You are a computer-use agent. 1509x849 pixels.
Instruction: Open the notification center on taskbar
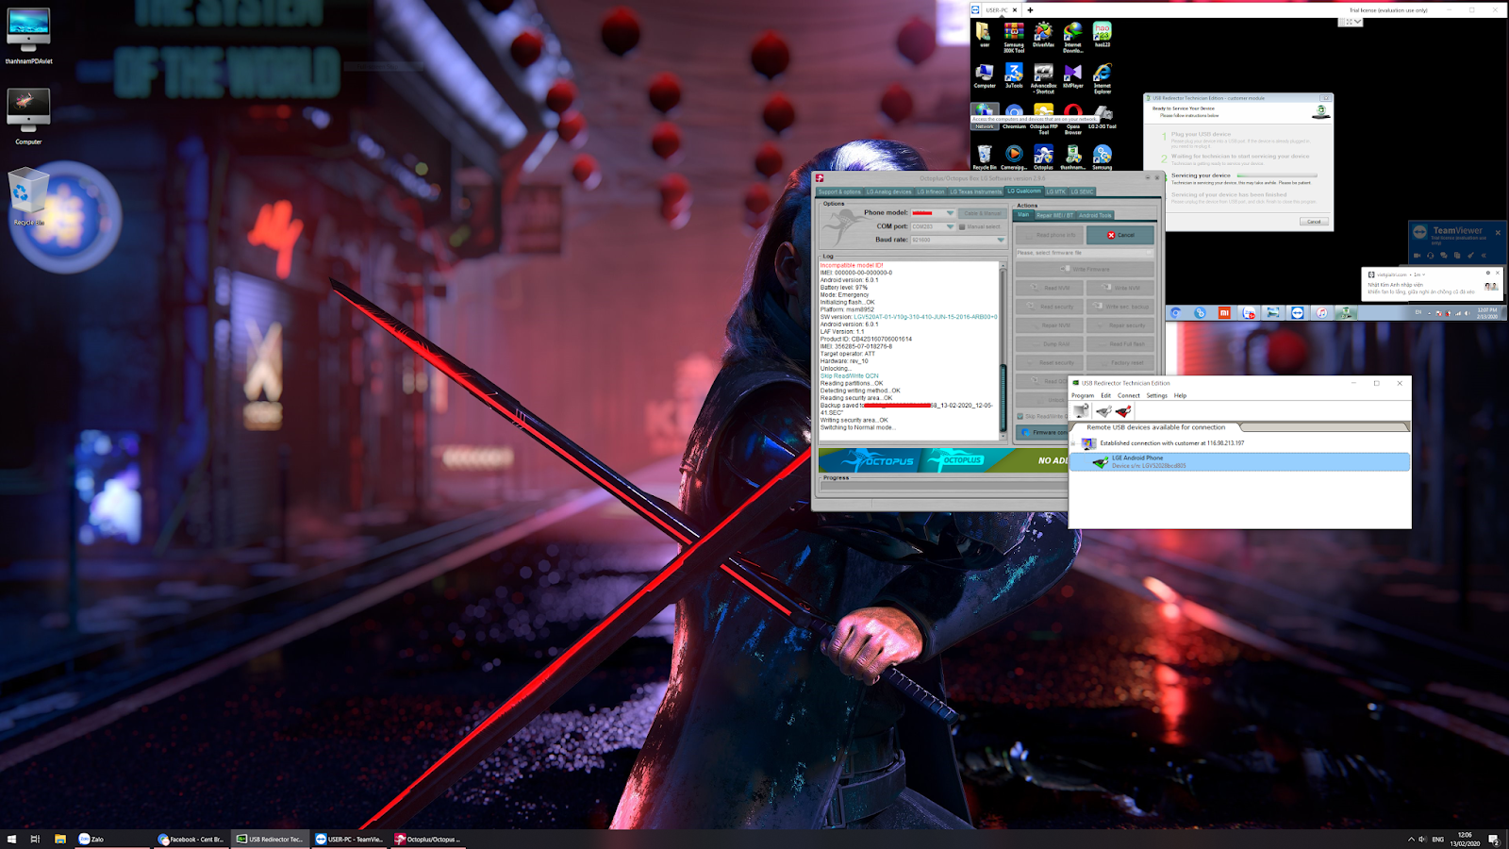pos(1494,839)
